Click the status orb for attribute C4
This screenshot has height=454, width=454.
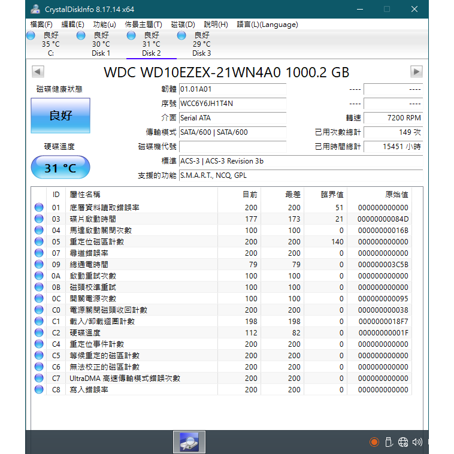(39, 344)
